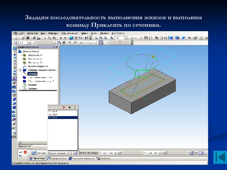227x170 pixels.
Task: Open the Файл menu
Action: pos(21,33)
